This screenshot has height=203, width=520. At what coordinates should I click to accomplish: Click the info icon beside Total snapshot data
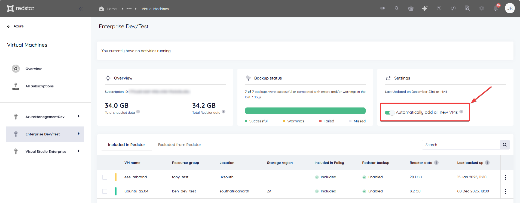[138, 112]
